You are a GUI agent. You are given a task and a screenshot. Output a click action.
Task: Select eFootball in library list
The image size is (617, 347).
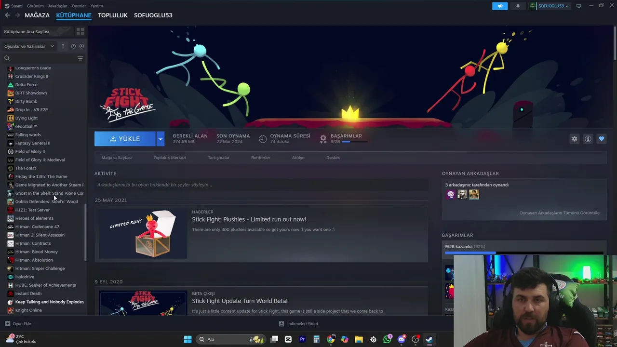pos(26,126)
